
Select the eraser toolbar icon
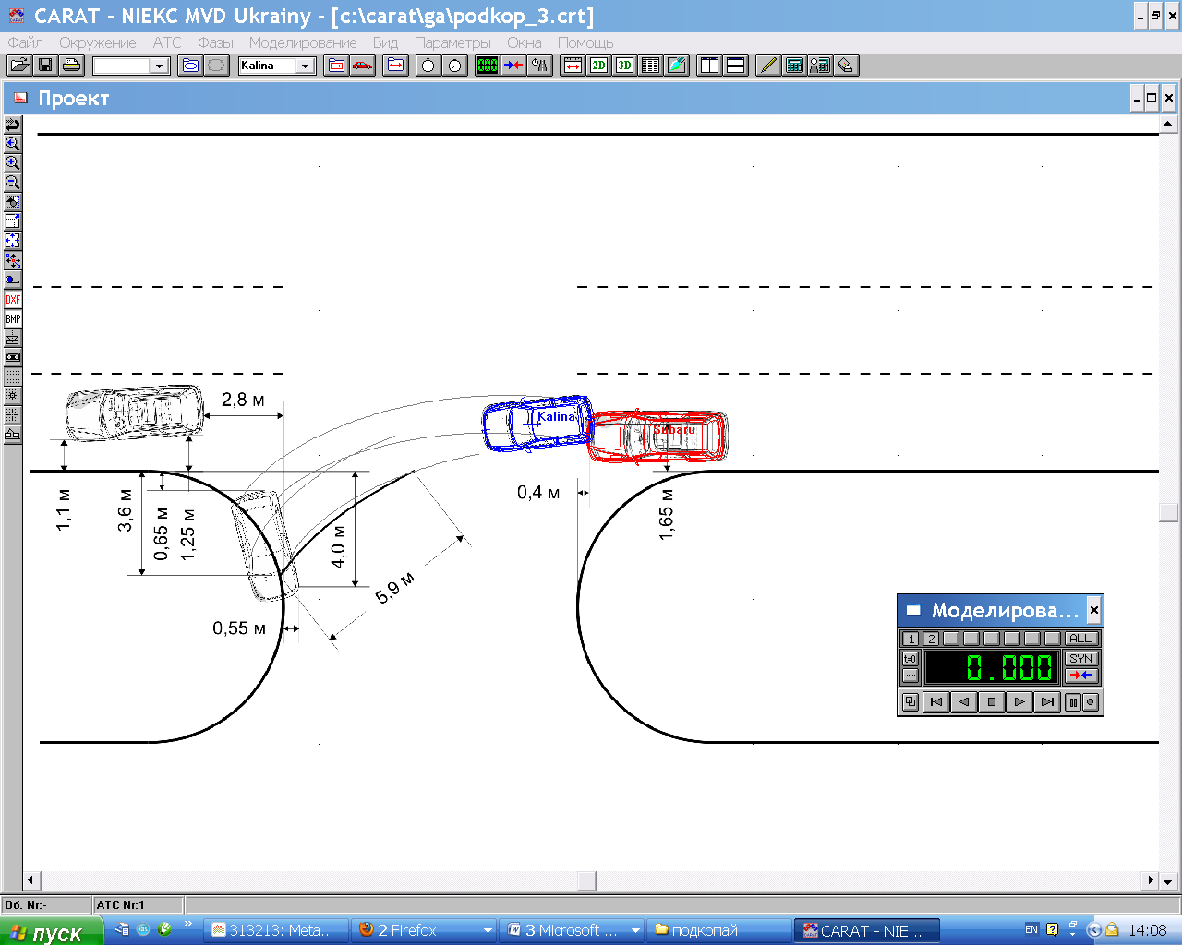(x=847, y=66)
